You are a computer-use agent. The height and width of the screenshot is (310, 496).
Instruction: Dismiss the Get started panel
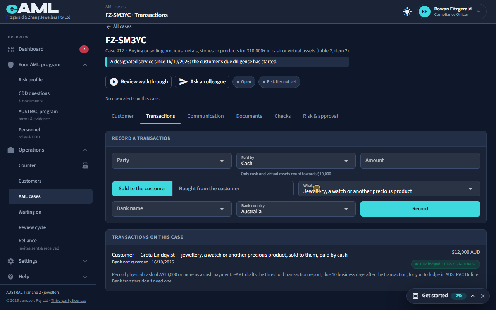tap(483, 296)
